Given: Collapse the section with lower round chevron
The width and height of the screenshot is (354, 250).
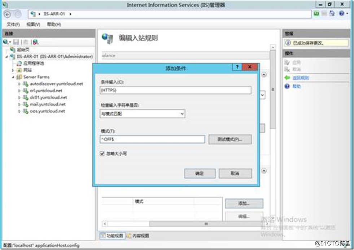Looking at the screenshot, I should pyautogui.click(x=264, y=171).
